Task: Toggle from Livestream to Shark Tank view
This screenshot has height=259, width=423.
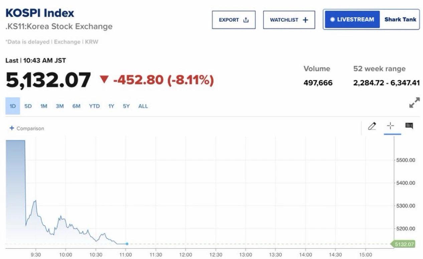Action: tap(400, 19)
